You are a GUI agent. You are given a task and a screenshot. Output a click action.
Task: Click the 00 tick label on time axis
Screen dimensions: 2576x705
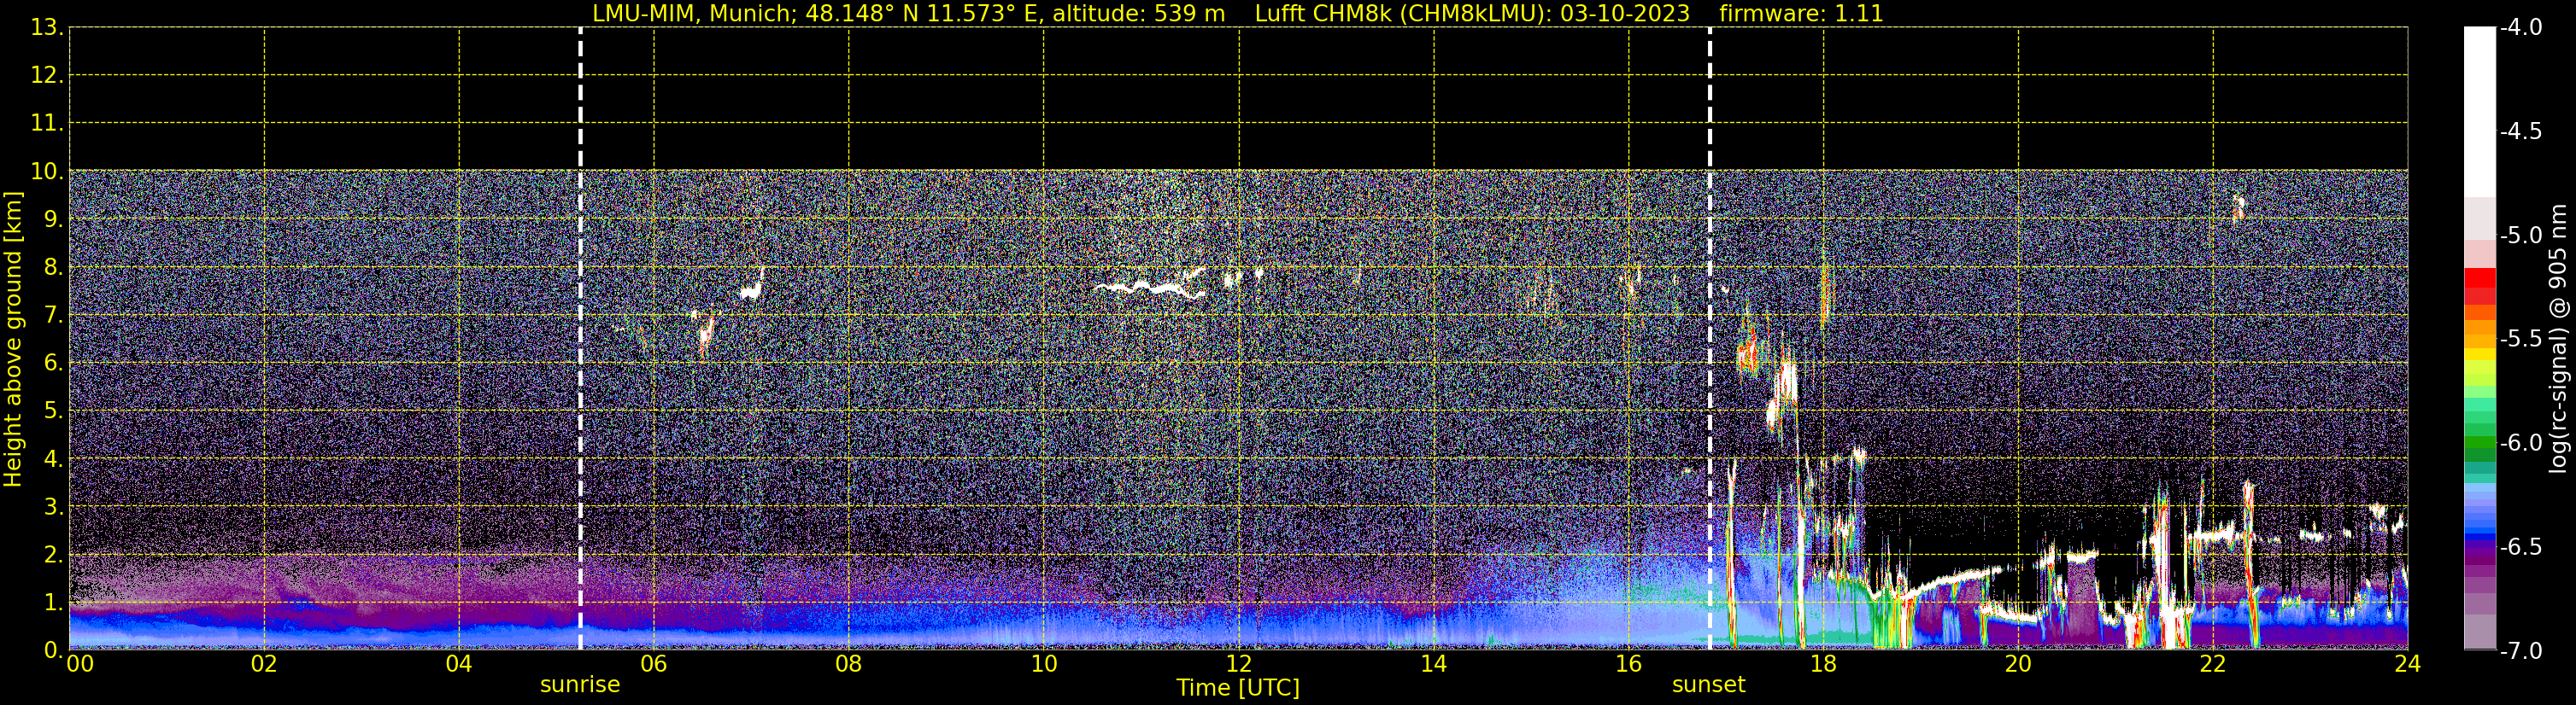(x=80, y=664)
